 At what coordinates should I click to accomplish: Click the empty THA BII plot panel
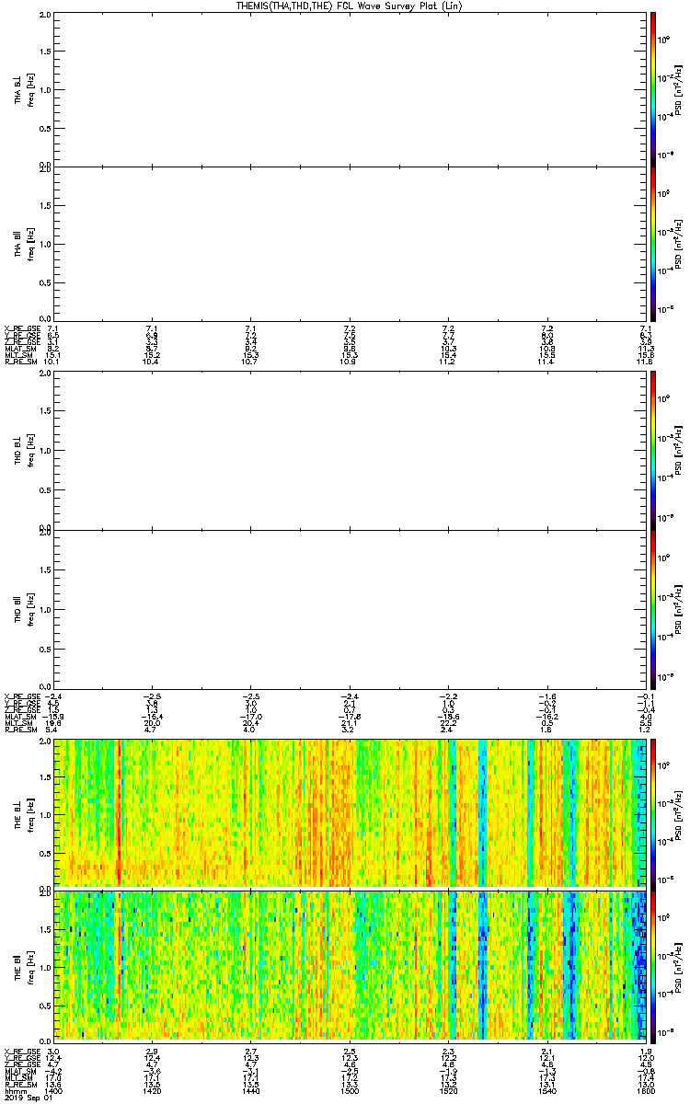click(x=350, y=243)
